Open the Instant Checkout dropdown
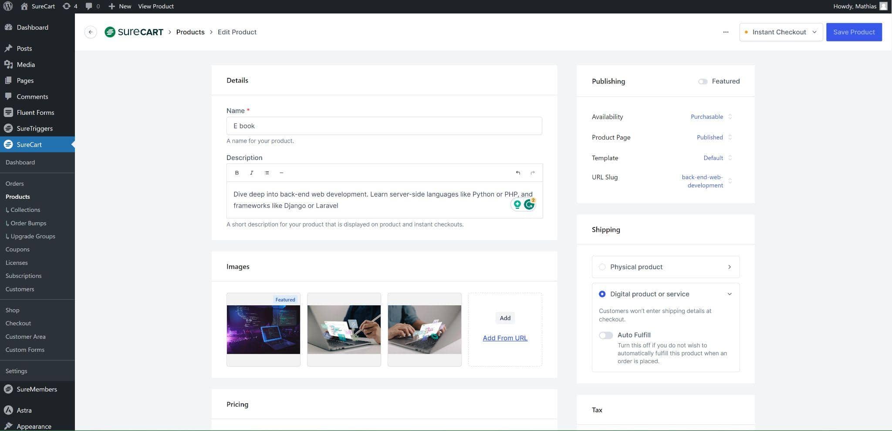Viewport: 892px width, 431px height. 780,32
